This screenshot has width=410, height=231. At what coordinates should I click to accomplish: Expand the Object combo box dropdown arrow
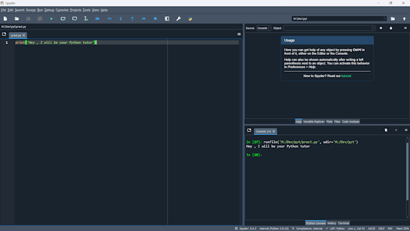tap(374, 28)
